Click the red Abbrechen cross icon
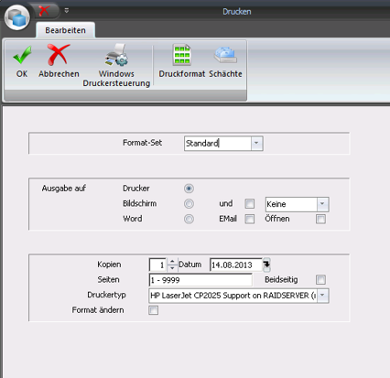 coord(59,55)
